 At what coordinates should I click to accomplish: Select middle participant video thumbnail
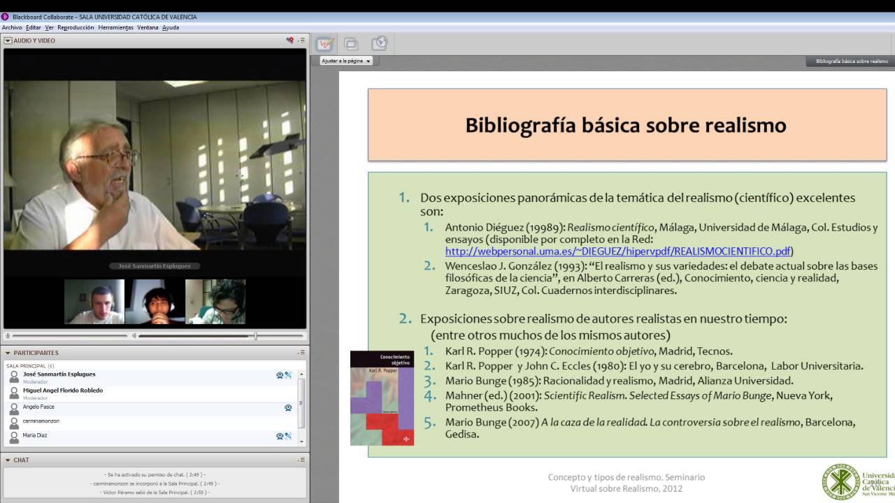click(155, 302)
